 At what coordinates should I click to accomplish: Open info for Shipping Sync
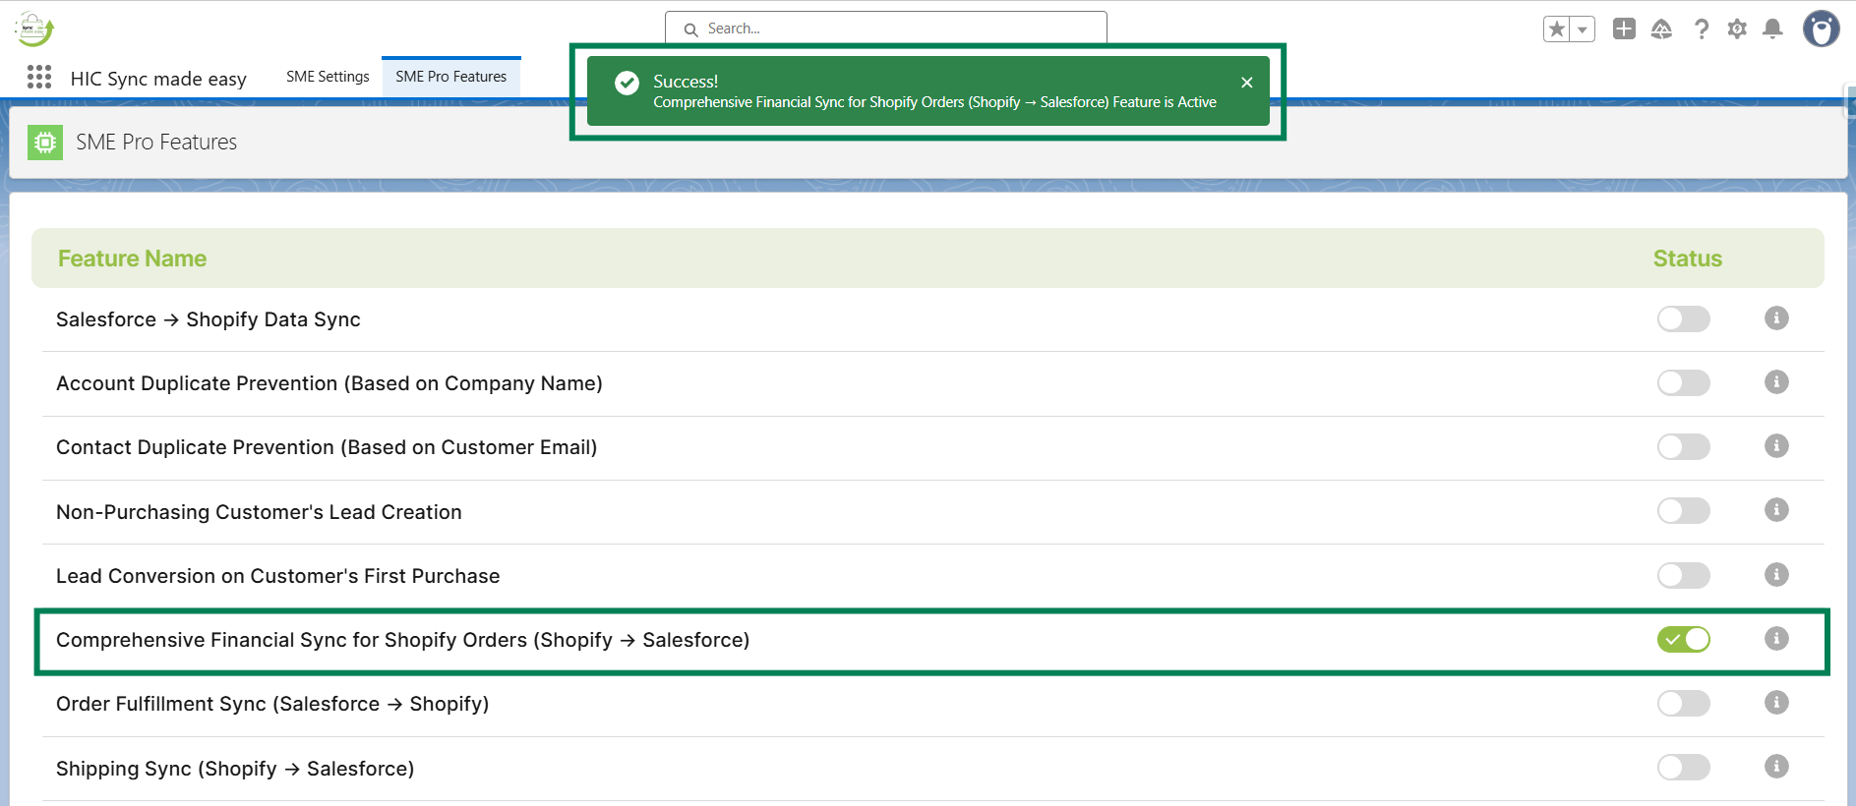[x=1776, y=766]
